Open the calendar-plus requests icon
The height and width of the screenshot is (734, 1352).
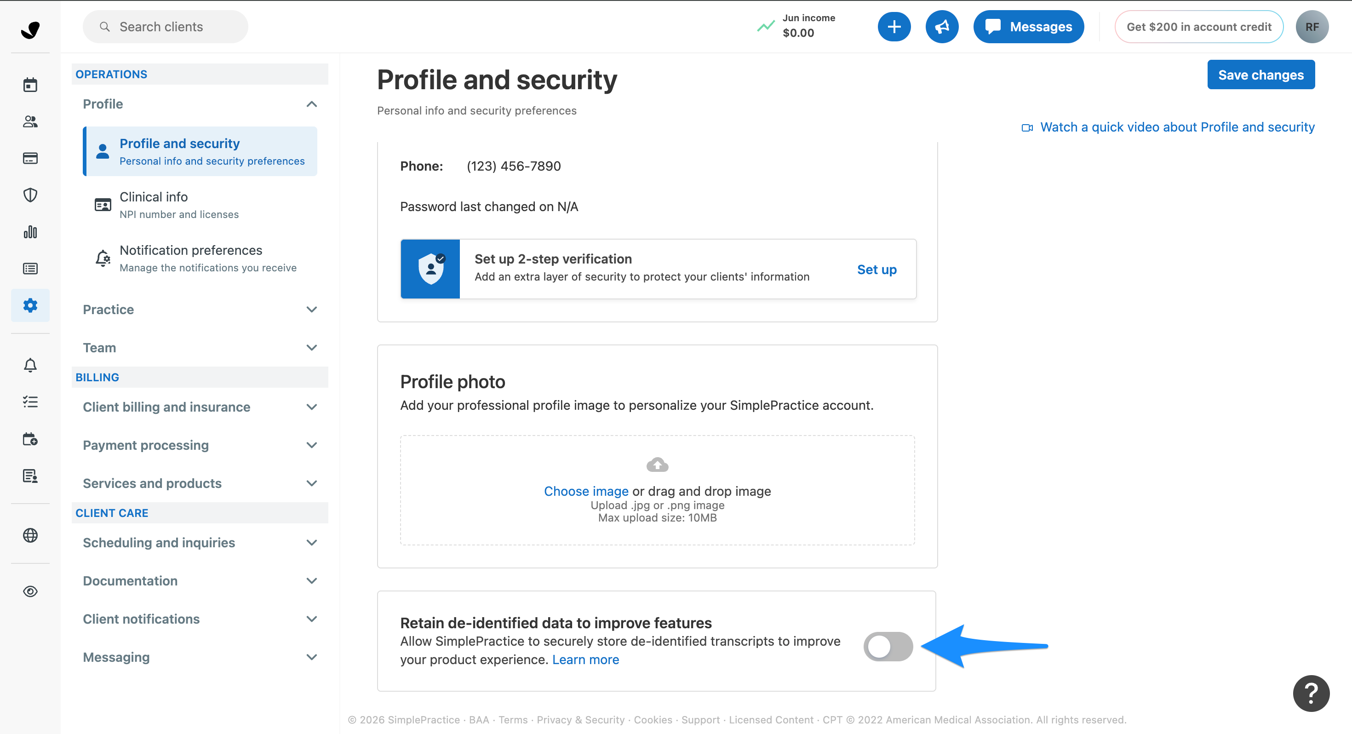click(x=30, y=439)
